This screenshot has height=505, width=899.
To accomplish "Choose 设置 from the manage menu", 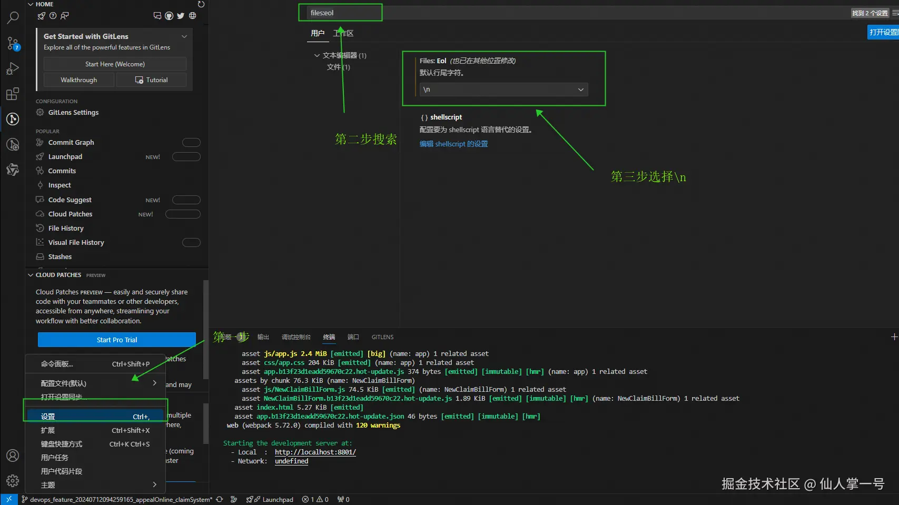I will (x=95, y=417).
